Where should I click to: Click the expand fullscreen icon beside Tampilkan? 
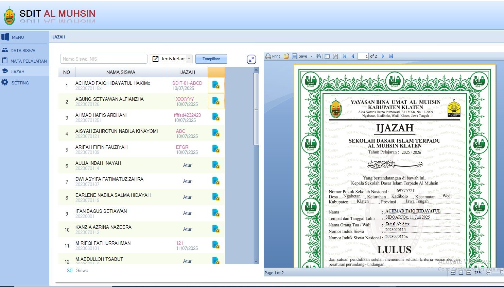251,59
